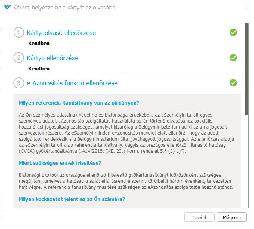The width and height of the screenshot is (254, 229).
Task: Click heading Milyen referencia-tanúsítvány van az okmányon?
Action: (79, 103)
